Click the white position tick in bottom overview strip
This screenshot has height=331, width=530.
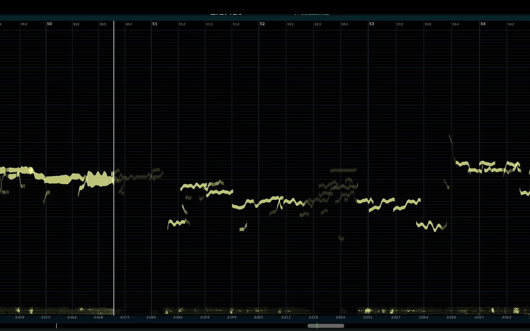[x=56, y=325]
